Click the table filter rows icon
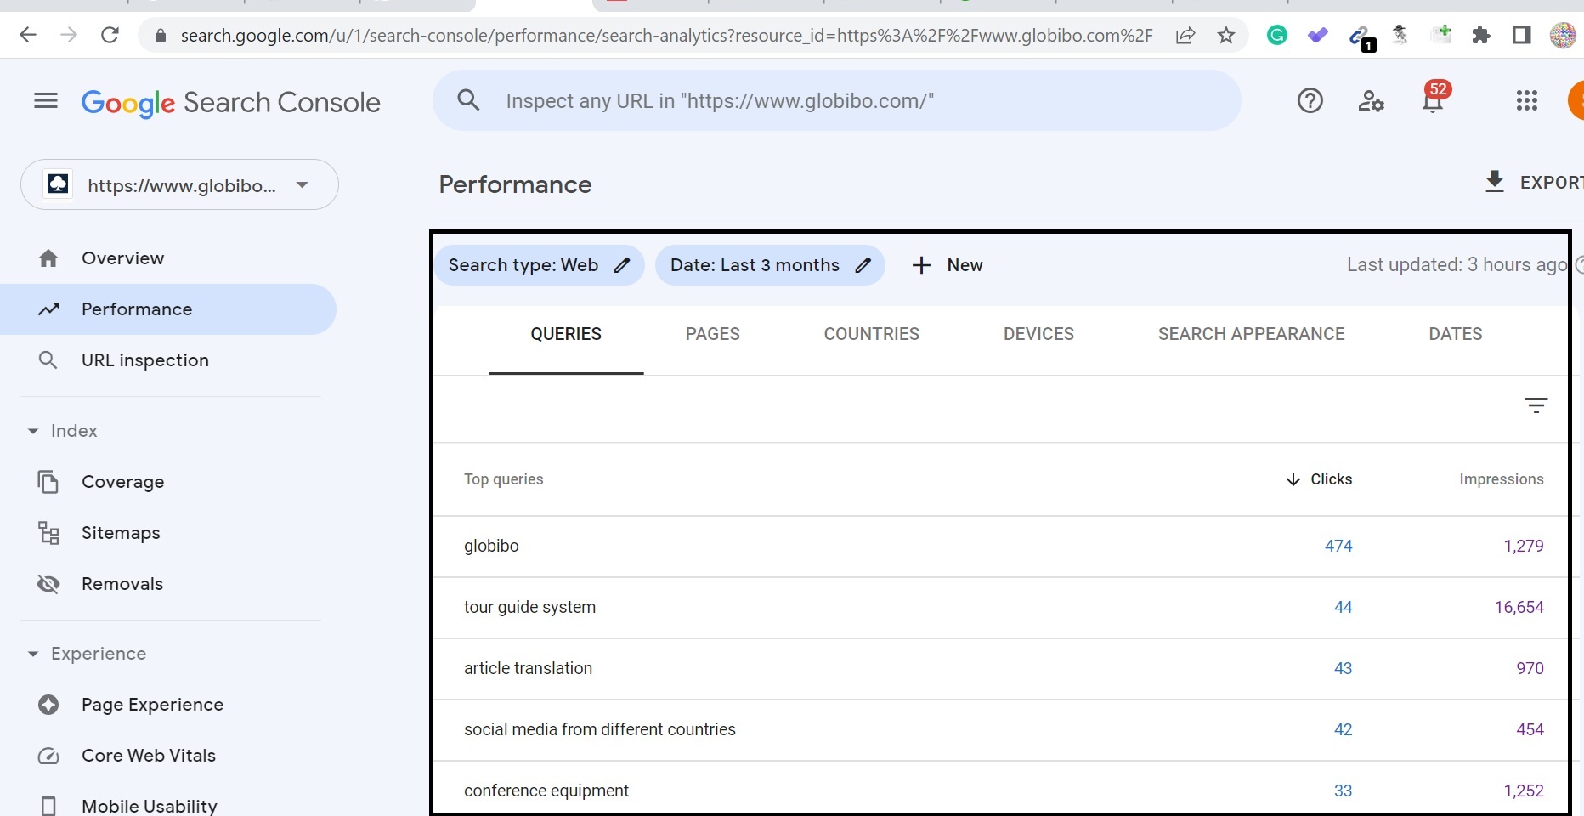 [1536, 405]
